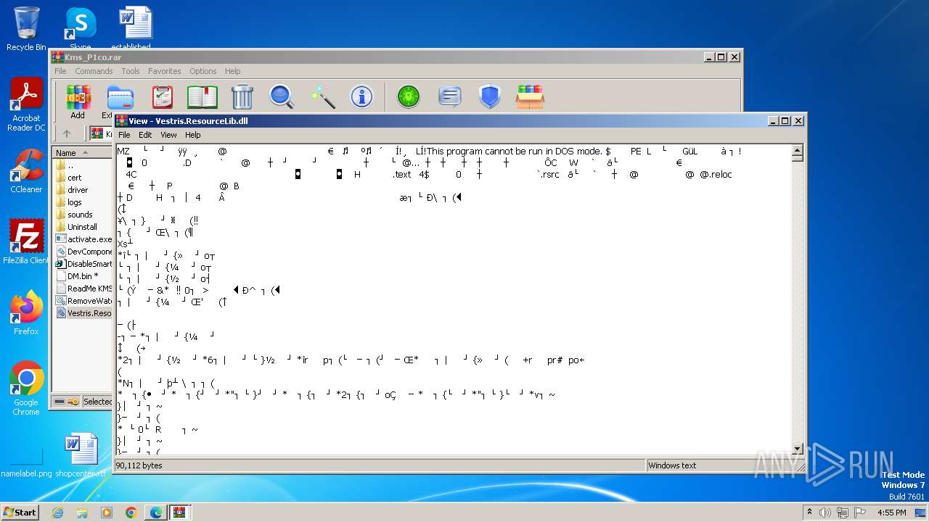This screenshot has height=522, width=929.
Task: Click viewer scrollbar up arrow
Action: click(x=798, y=150)
